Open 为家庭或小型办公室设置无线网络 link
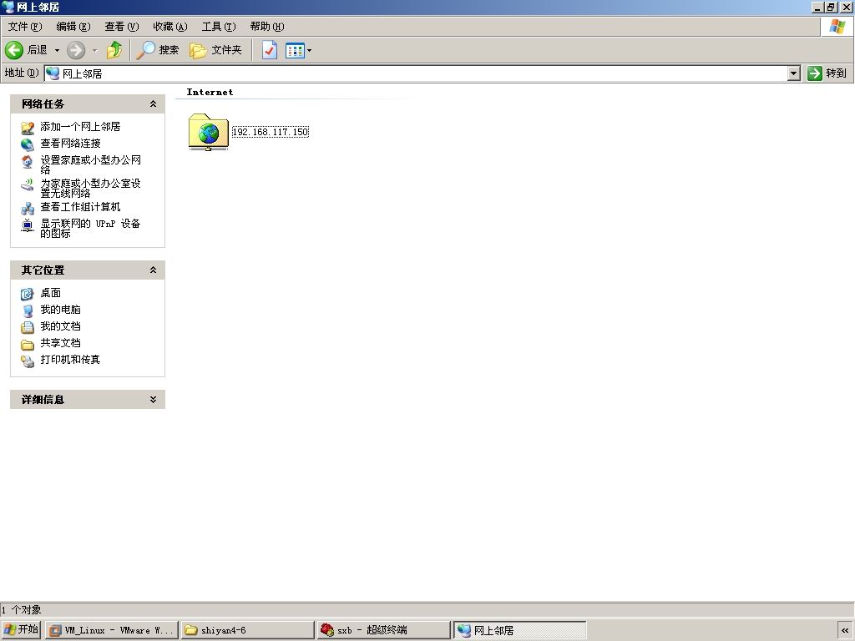Viewport: 855px width, 641px height. pos(90,188)
